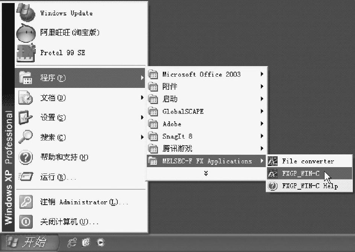Open the 开始 Start button
The image size is (355, 252).
click(29, 243)
